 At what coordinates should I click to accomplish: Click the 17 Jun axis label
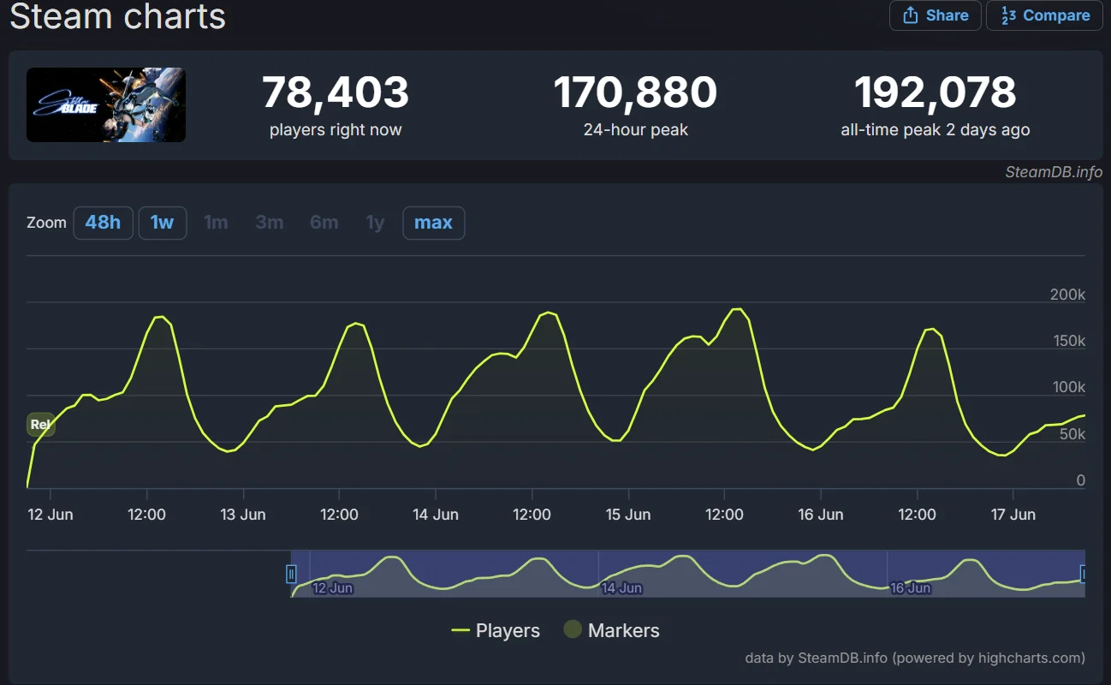(1013, 515)
